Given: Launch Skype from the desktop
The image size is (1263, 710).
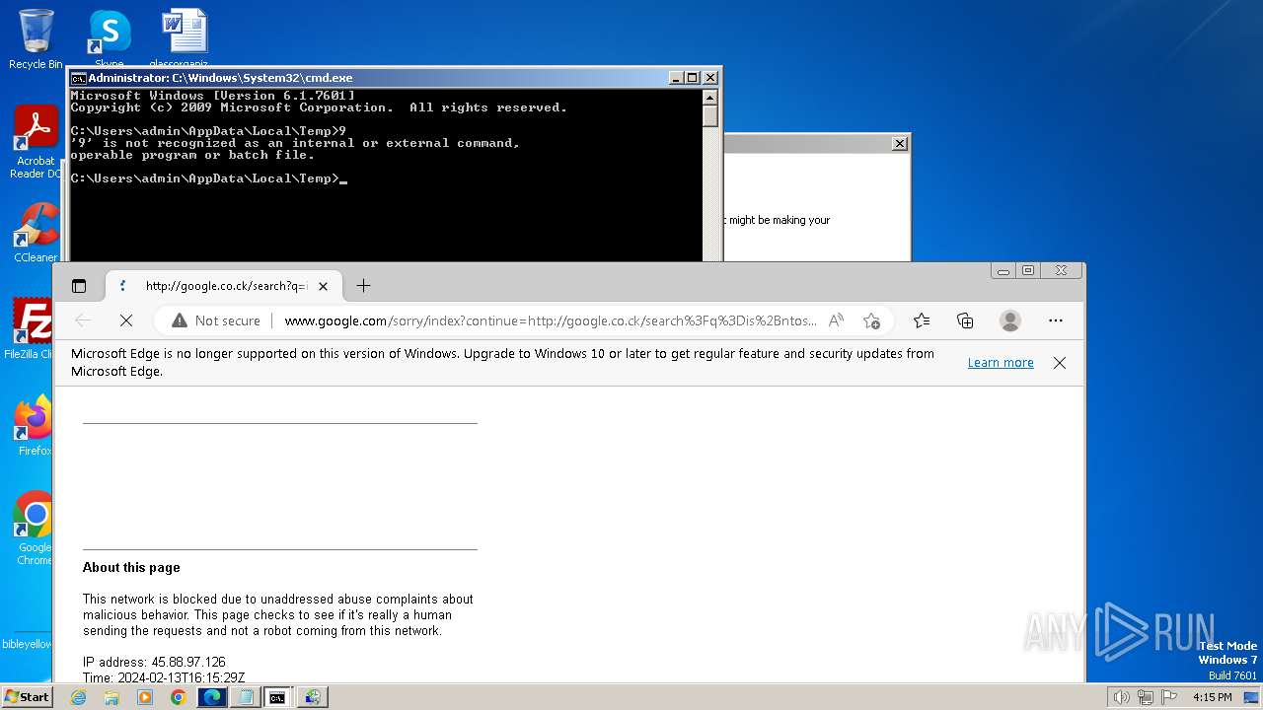Looking at the screenshot, I should 110,39.
